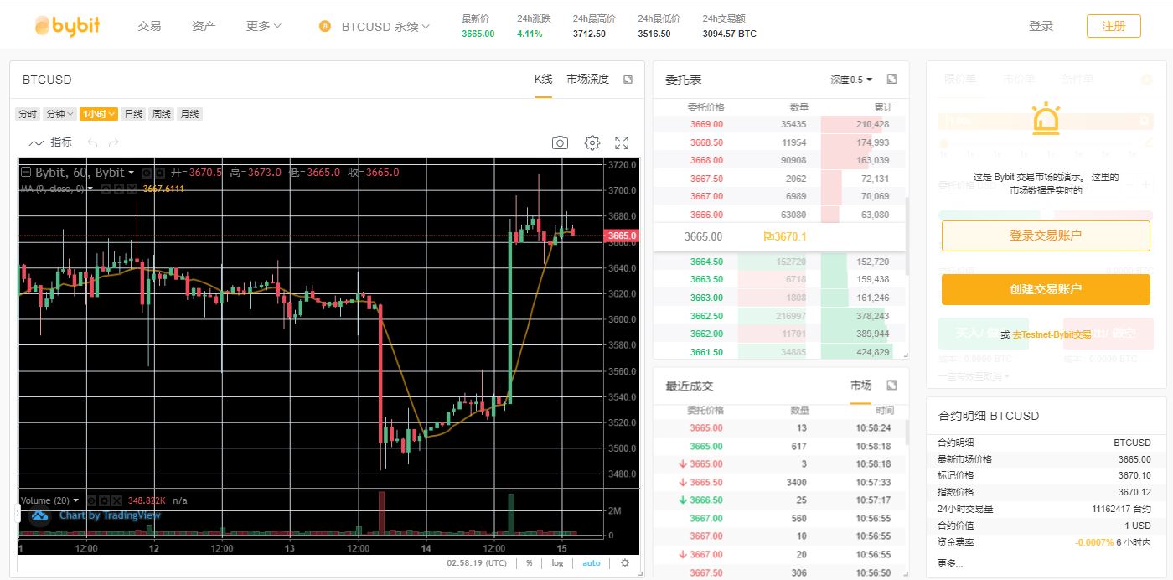Click the 3669.00 ask price row
This screenshot has height=580, width=1173.
pyautogui.click(x=778, y=124)
